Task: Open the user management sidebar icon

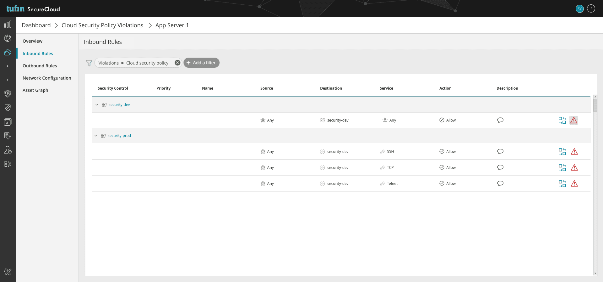Action: click(8, 150)
